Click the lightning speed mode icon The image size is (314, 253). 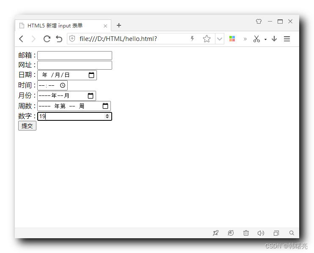click(193, 38)
